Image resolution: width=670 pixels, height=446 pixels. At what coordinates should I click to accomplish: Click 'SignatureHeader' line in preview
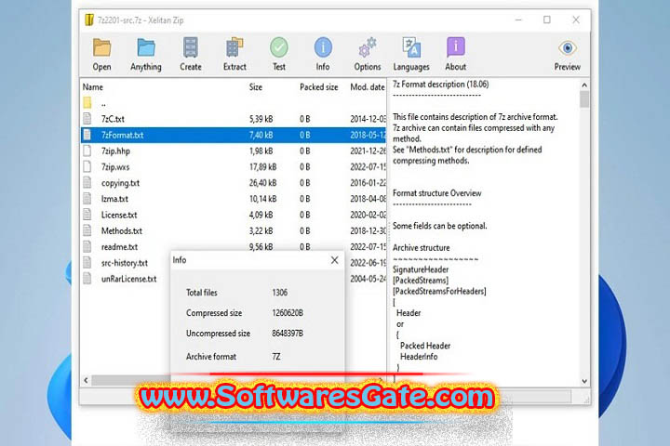tap(421, 269)
